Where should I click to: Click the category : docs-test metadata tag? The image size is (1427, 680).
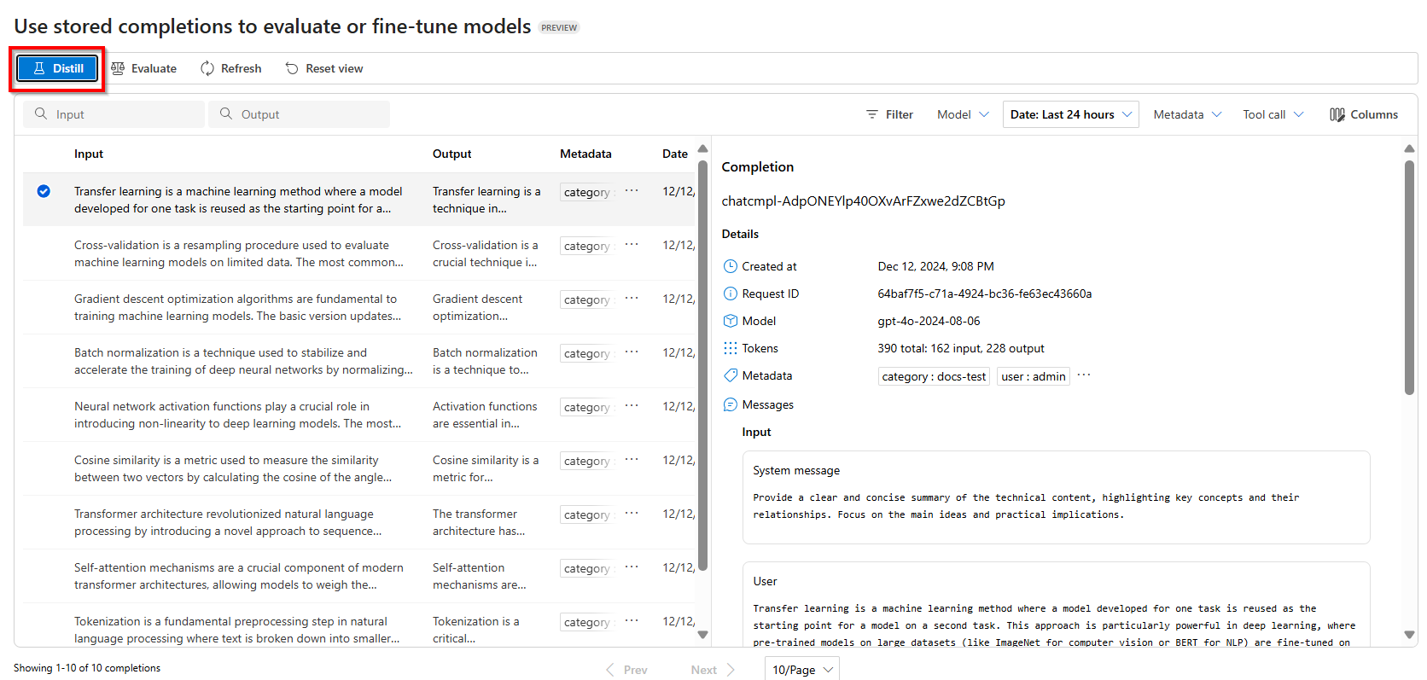click(934, 376)
